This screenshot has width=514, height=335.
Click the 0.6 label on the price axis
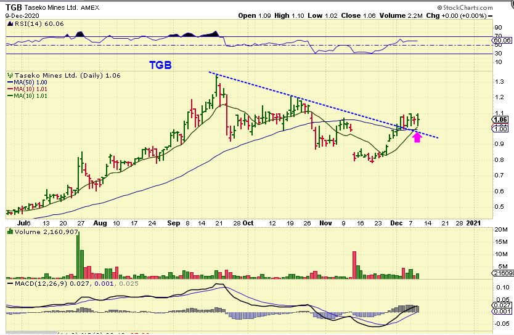tap(499, 192)
